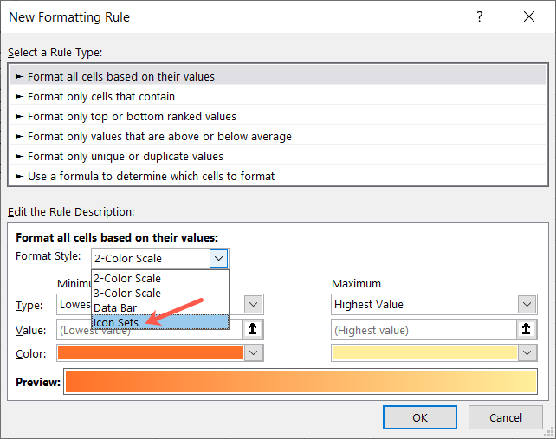
Task: Choose Data Bar format style
Action: (113, 307)
